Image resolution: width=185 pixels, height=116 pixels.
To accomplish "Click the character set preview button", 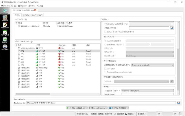I will (x=172, y=81).
